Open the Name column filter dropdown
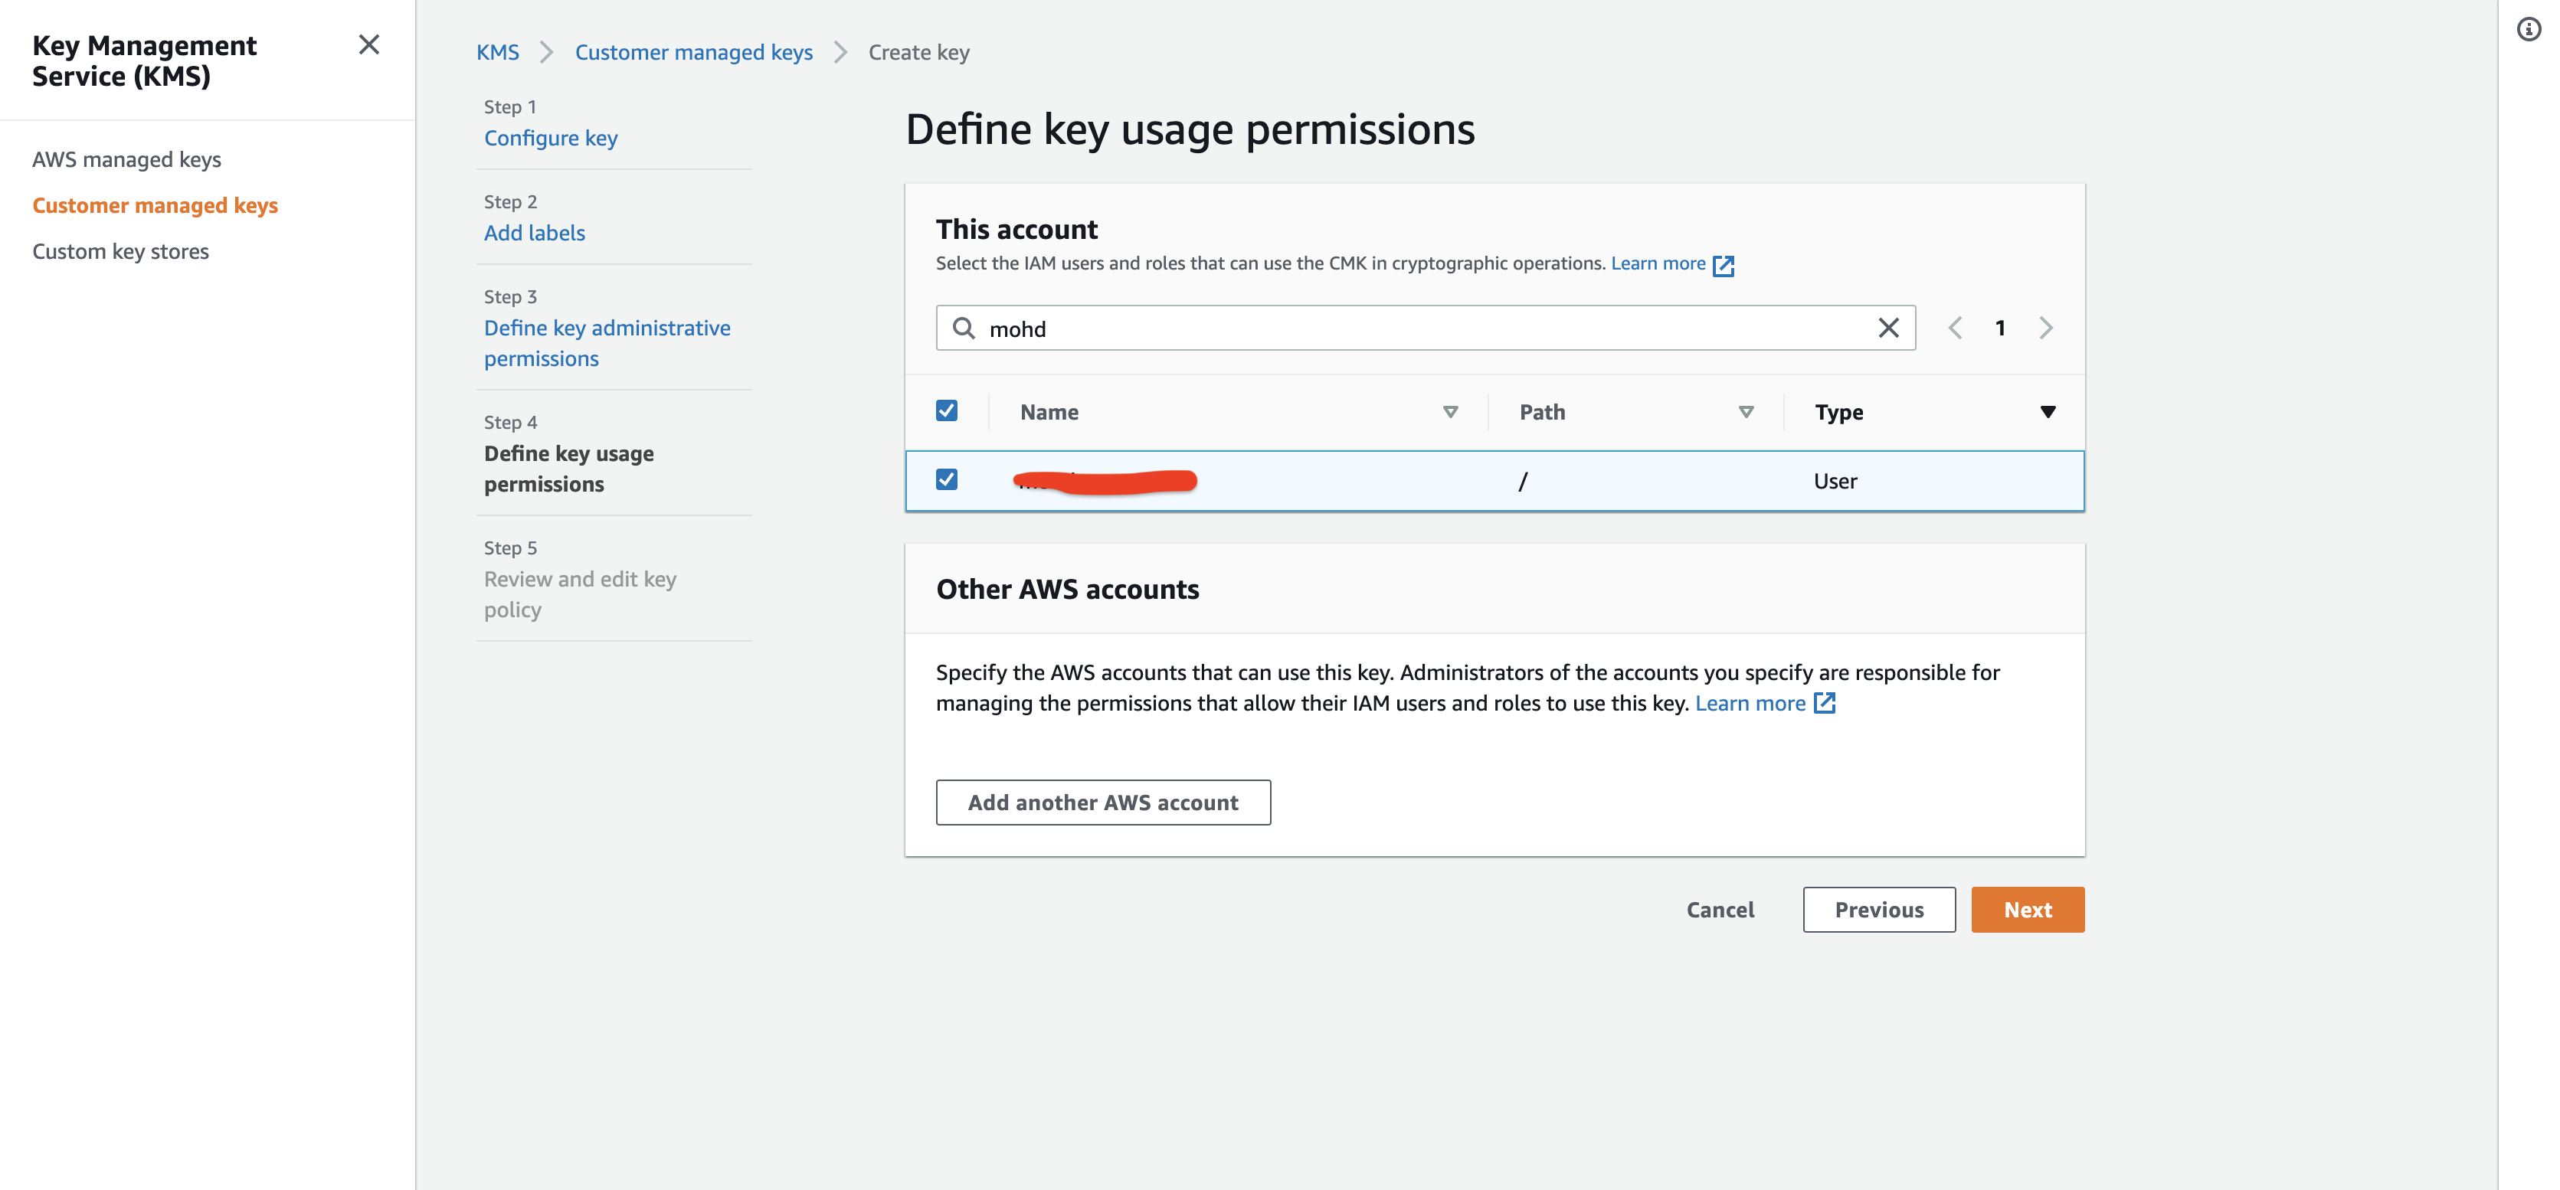The image size is (2560, 1190). (1449, 411)
